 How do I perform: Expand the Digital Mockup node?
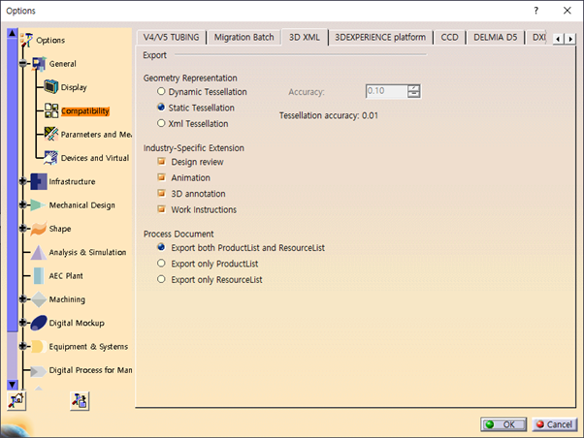[x=23, y=323]
